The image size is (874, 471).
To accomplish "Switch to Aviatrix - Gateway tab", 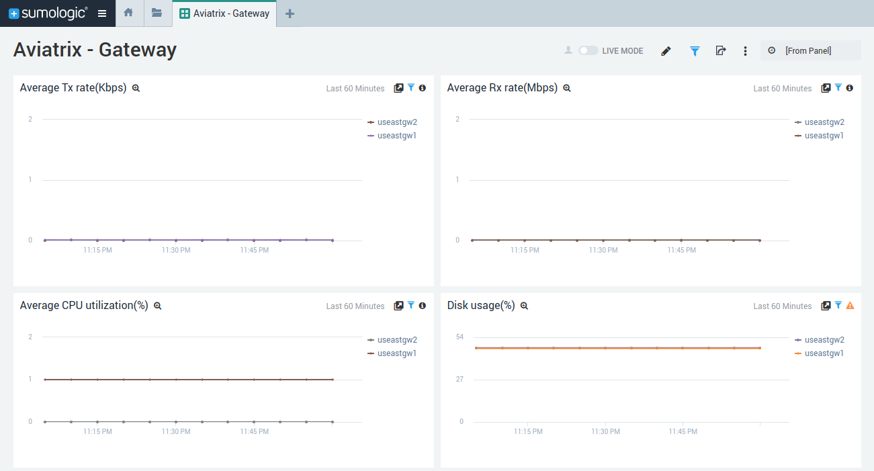I will pyautogui.click(x=224, y=13).
